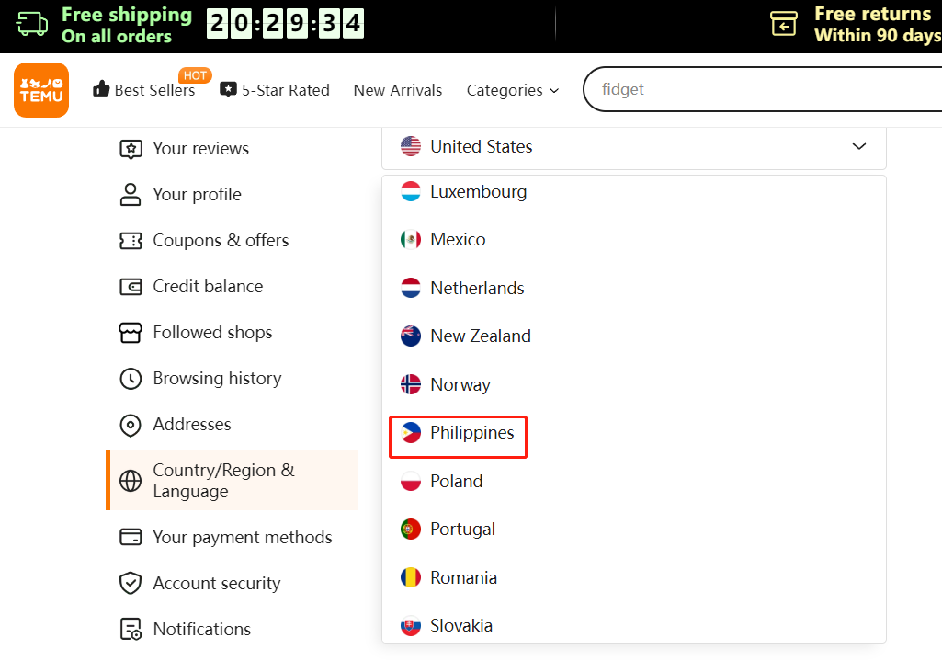Open the Addresses menu item

click(x=191, y=424)
